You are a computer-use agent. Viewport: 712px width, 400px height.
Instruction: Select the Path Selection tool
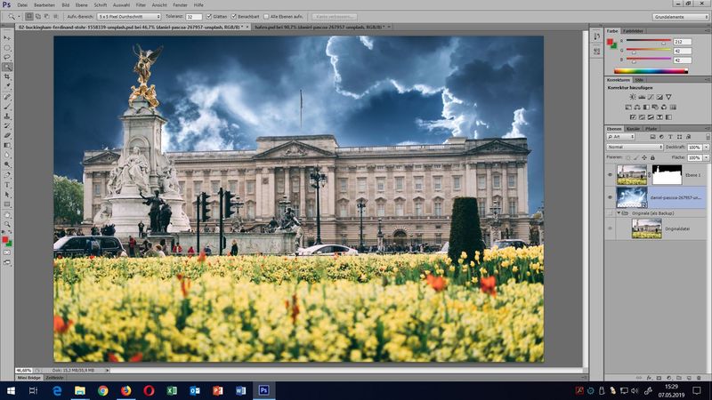pos(7,195)
